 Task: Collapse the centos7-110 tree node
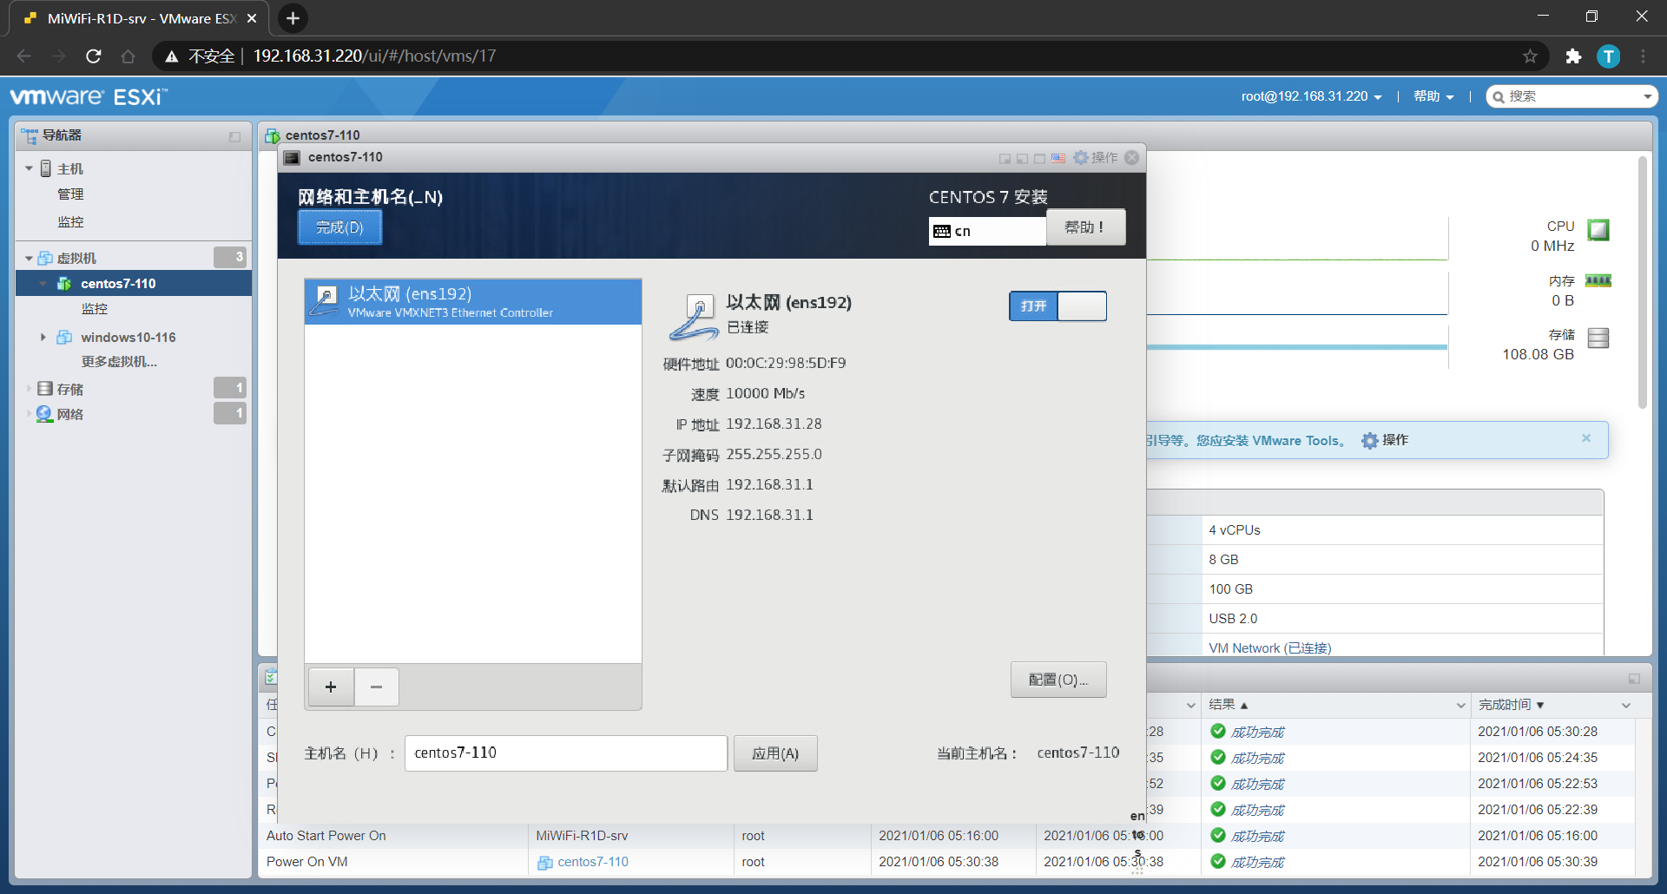click(43, 284)
